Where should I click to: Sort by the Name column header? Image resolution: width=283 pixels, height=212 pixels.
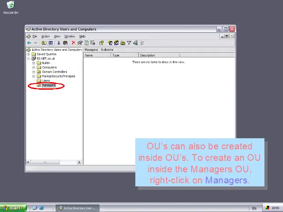[97, 55]
